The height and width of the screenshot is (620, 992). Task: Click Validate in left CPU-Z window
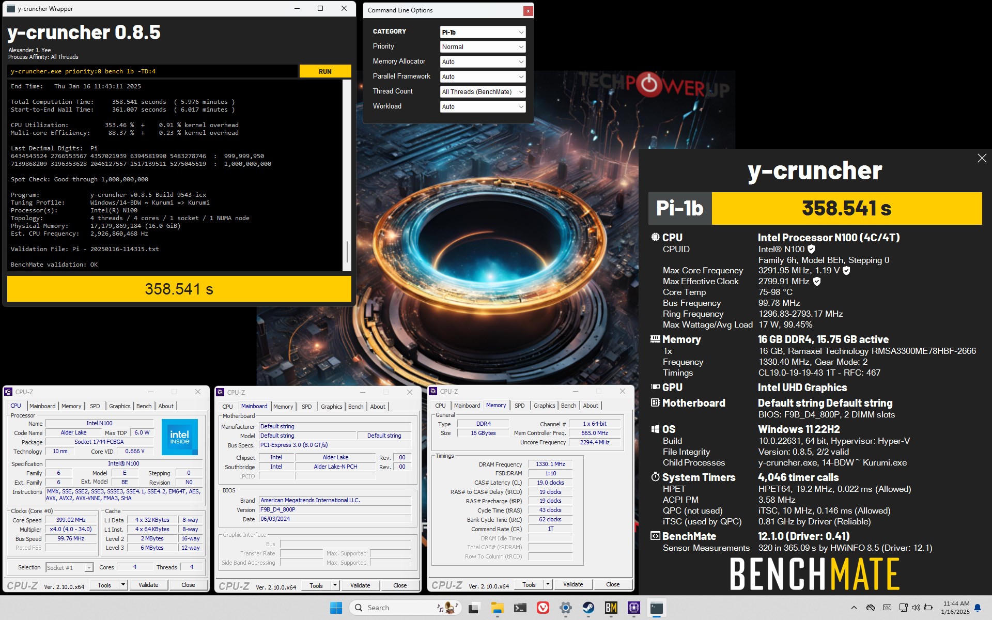click(x=148, y=585)
